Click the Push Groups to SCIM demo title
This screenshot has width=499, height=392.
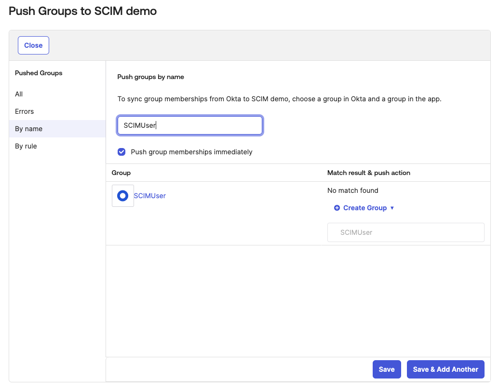tap(83, 11)
